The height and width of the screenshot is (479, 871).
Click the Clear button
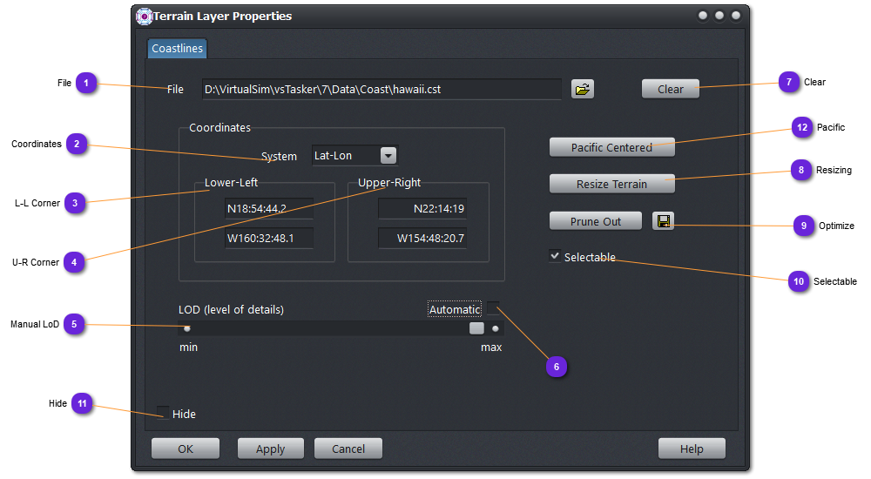[x=670, y=89]
